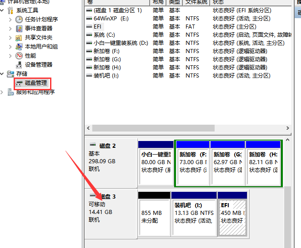Expand the 服务和应用程序 node arrow
301x248 pixels.
(x=3, y=92)
